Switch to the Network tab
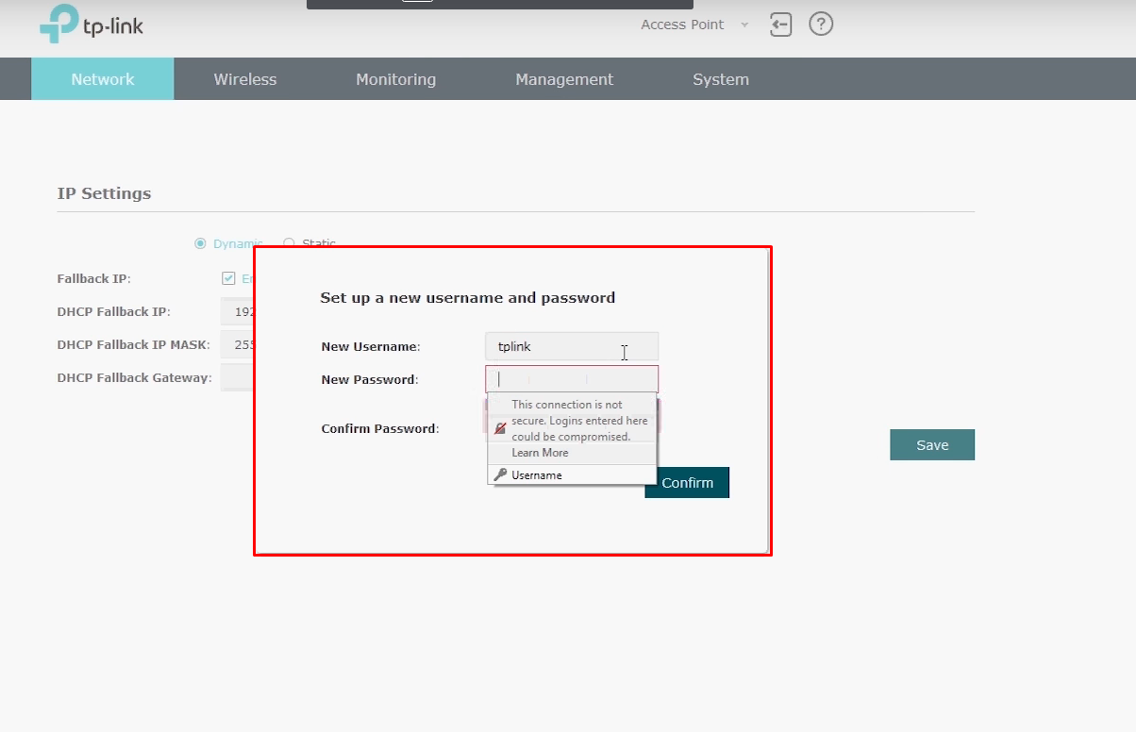Screen dimensions: 1136x732 (x=103, y=79)
